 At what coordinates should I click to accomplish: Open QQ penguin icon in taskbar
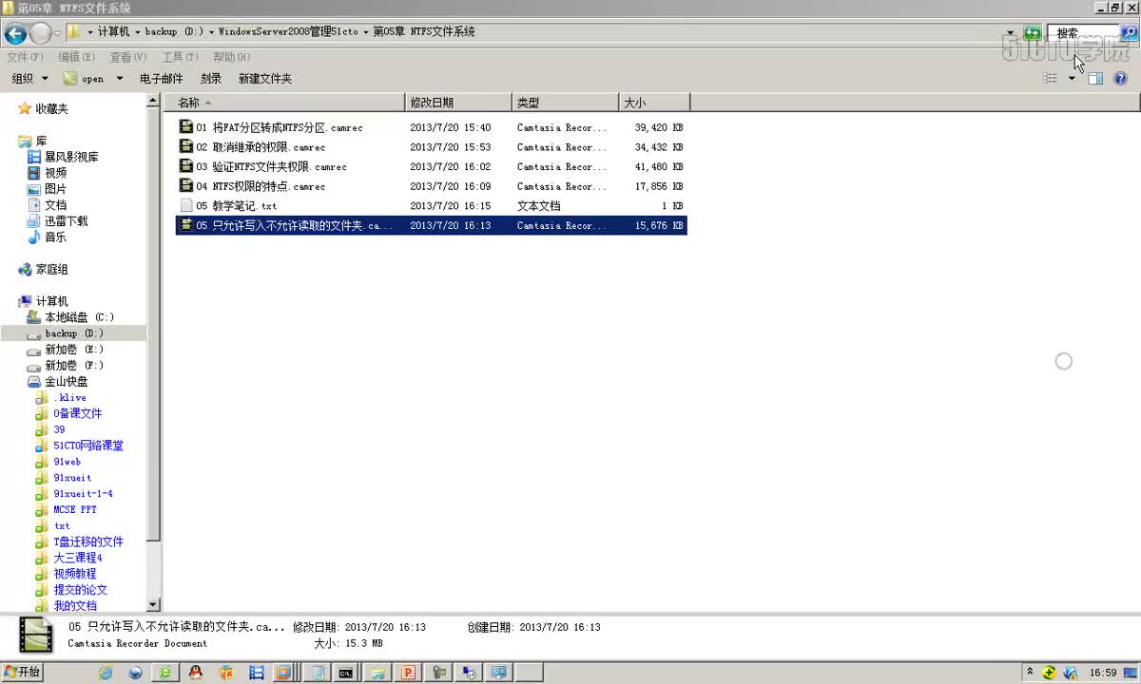pyautogui.click(x=196, y=673)
